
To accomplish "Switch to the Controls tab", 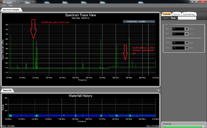I will tap(166, 14).
